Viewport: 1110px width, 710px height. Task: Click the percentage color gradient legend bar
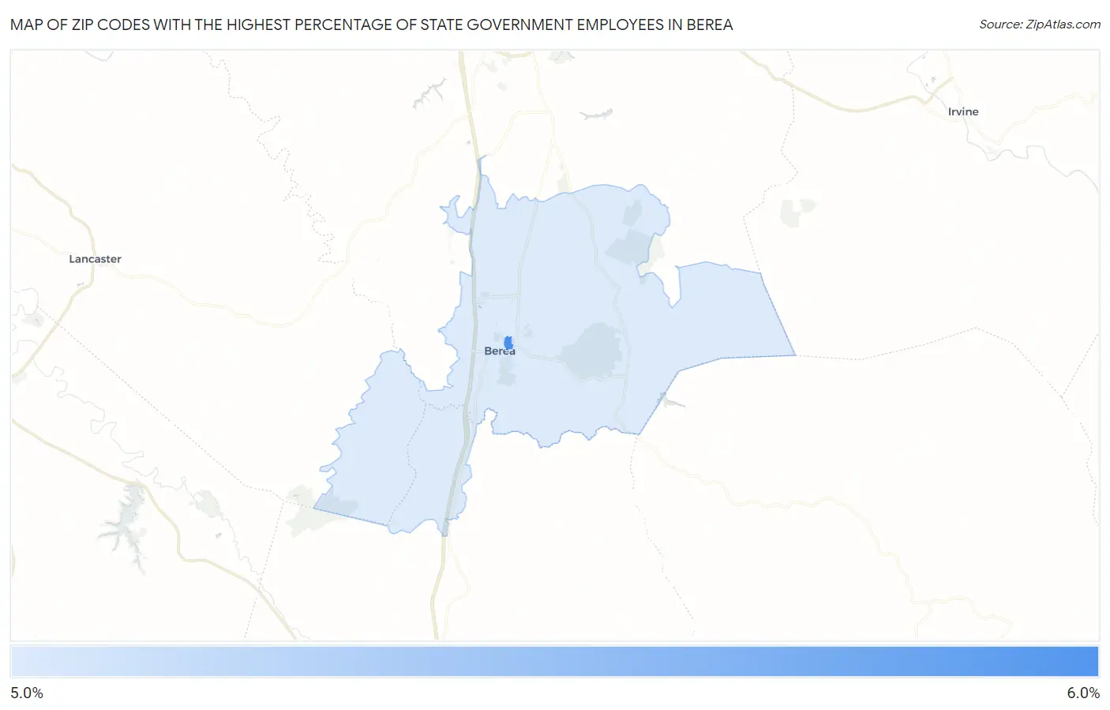click(x=554, y=661)
